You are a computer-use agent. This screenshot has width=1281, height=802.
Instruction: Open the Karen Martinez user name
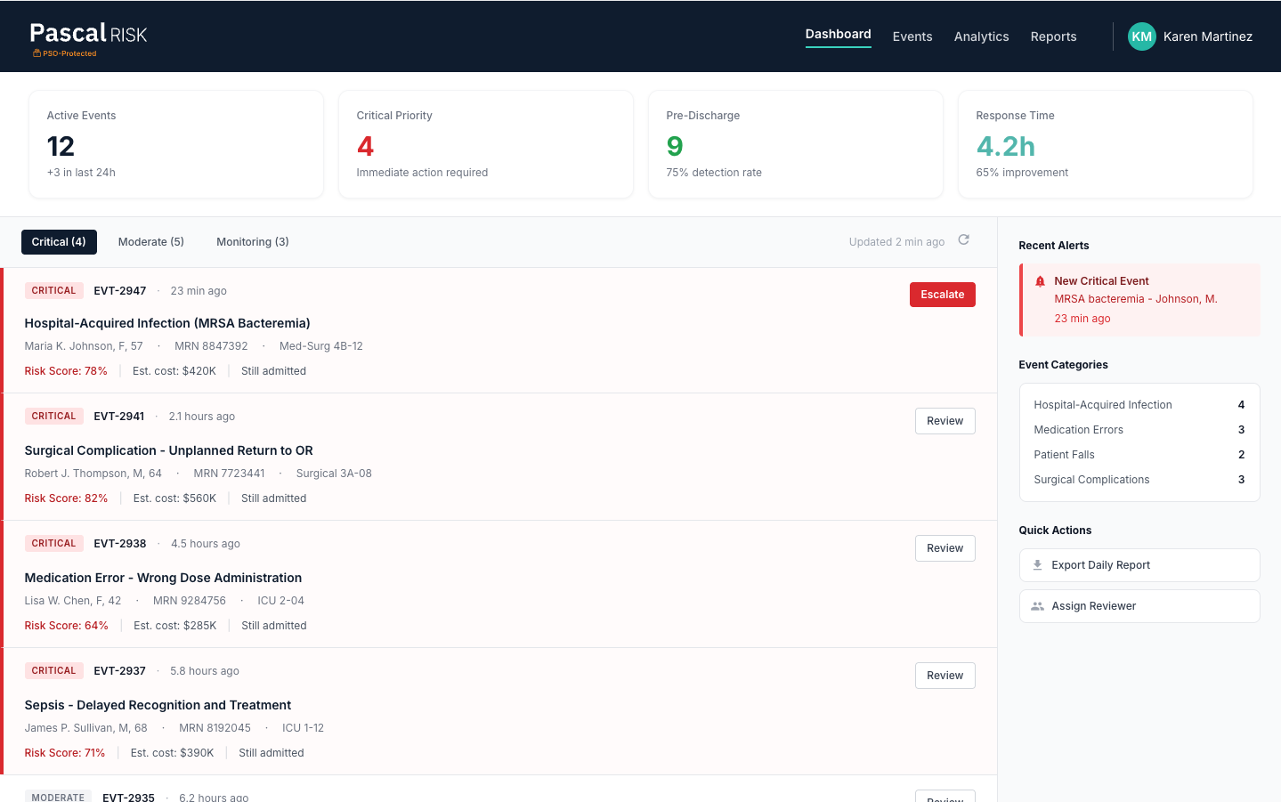click(1208, 36)
